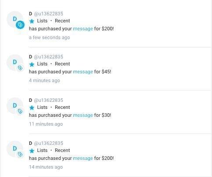Click the tag badge on $45 notification avatar
This screenshot has height=177, width=212.
tap(20, 68)
